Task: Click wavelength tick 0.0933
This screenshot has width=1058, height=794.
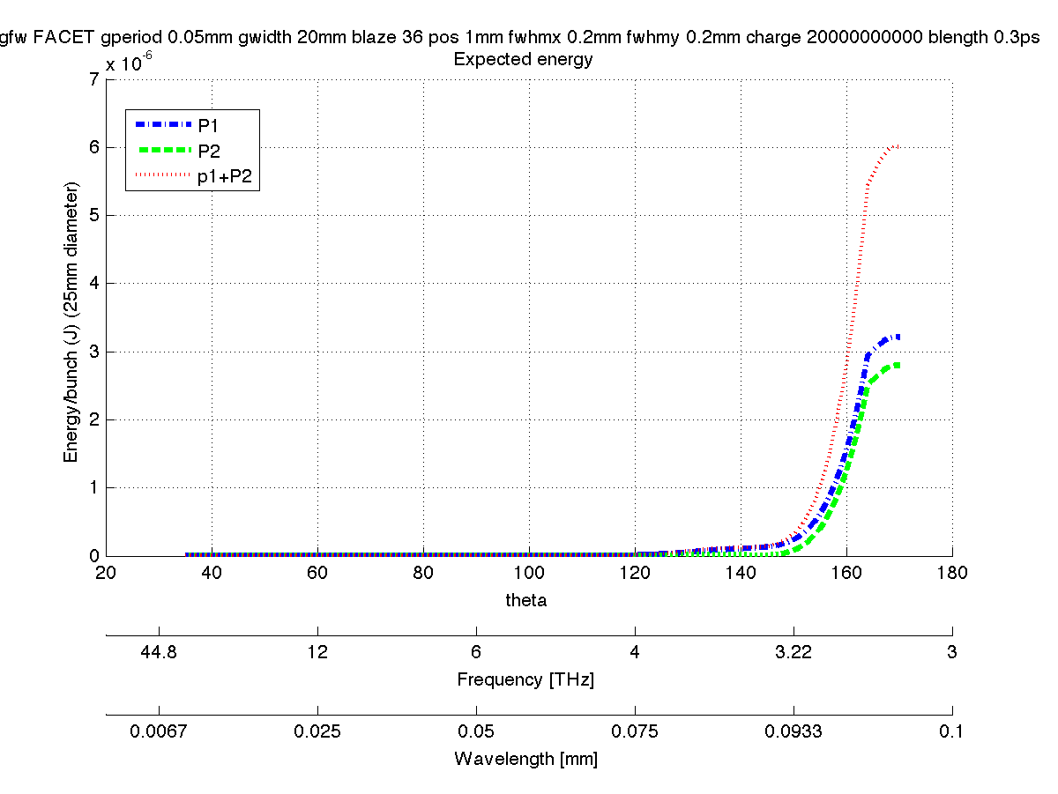Action: [793, 731]
